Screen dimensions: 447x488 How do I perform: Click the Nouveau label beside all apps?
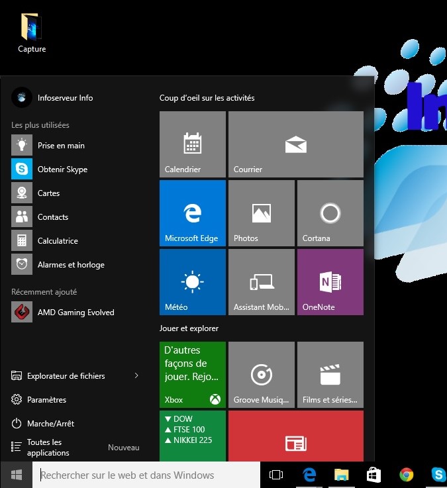(x=124, y=447)
